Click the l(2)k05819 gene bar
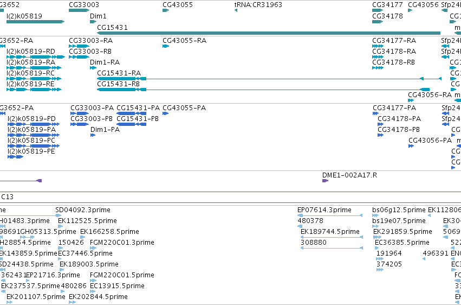 pyautogui.click(x=35, y=22)
